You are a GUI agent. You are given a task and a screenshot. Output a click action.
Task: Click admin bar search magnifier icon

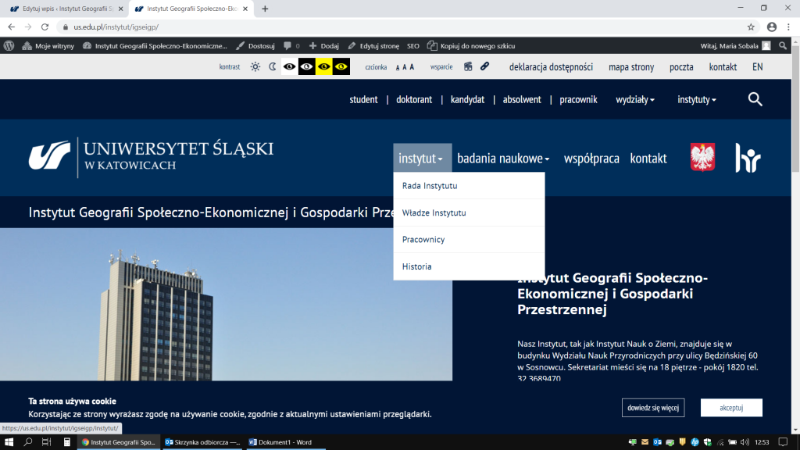tap(783, 46)
